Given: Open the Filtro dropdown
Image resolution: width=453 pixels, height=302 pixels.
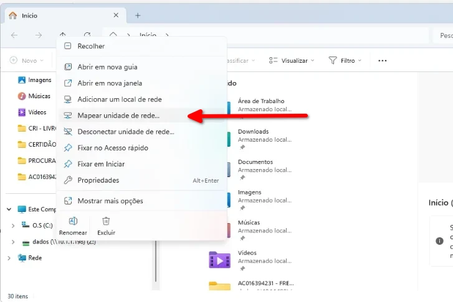Looking at the screenshot, I should (x=345, y=60).
